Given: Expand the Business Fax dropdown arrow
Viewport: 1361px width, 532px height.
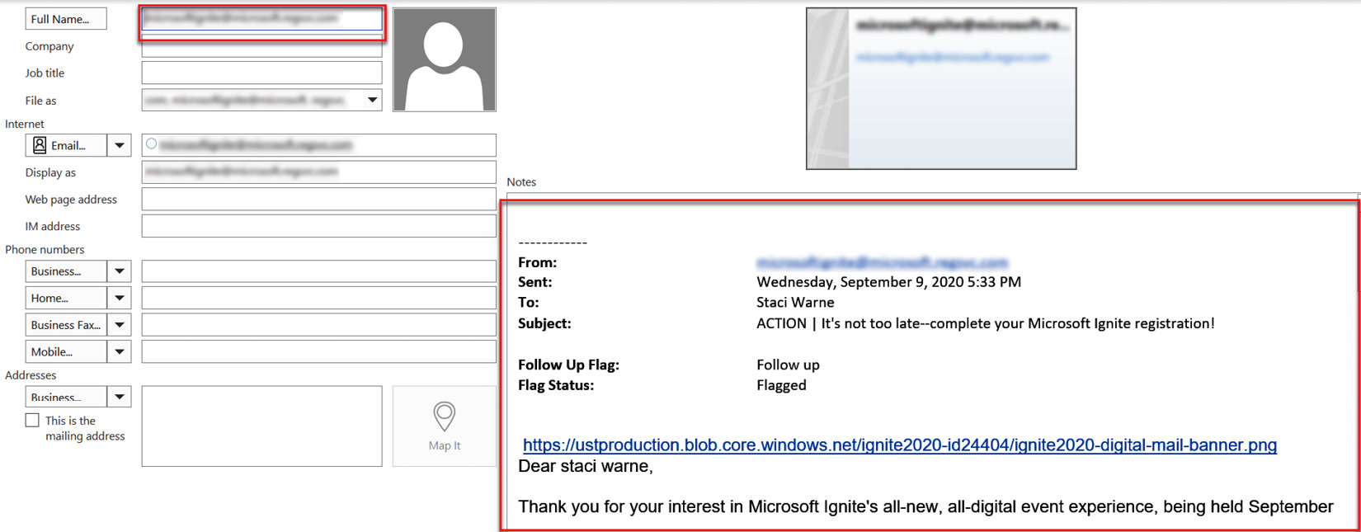Looking at the screenshot, I should (120, 325).
